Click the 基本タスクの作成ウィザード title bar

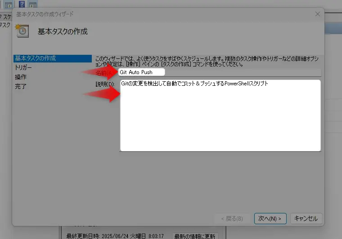point(135,14)
